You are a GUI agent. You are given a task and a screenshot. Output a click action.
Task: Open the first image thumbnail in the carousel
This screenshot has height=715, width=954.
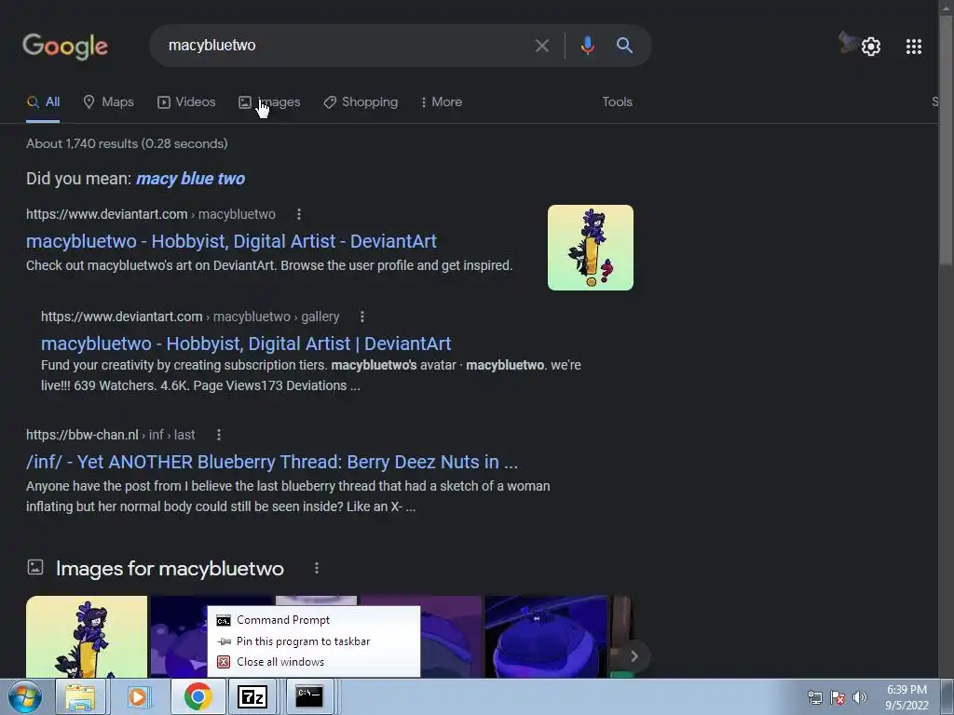[87, 637]
